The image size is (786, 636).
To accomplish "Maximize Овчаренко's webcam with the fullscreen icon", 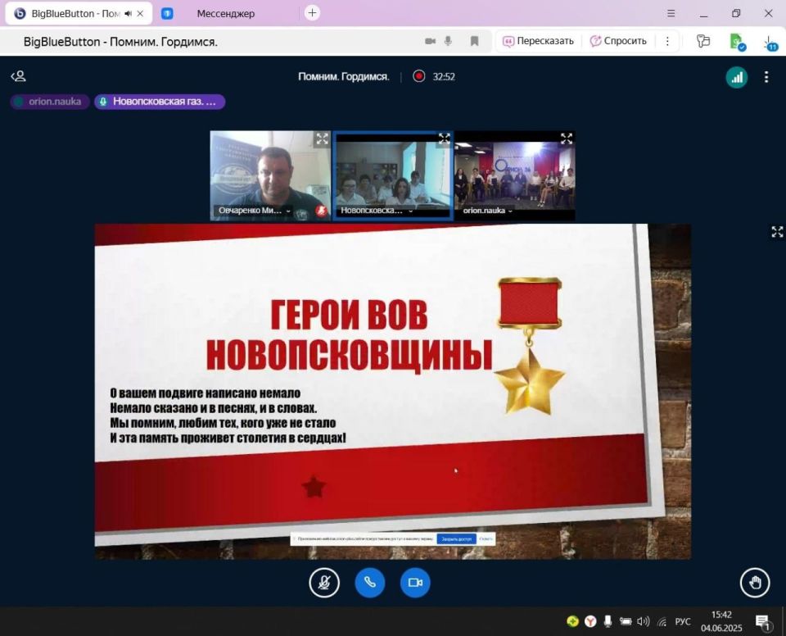I will [x=322, y=139].
